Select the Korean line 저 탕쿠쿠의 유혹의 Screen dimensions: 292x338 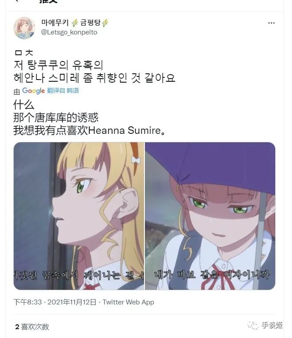(x=58, y=65)
